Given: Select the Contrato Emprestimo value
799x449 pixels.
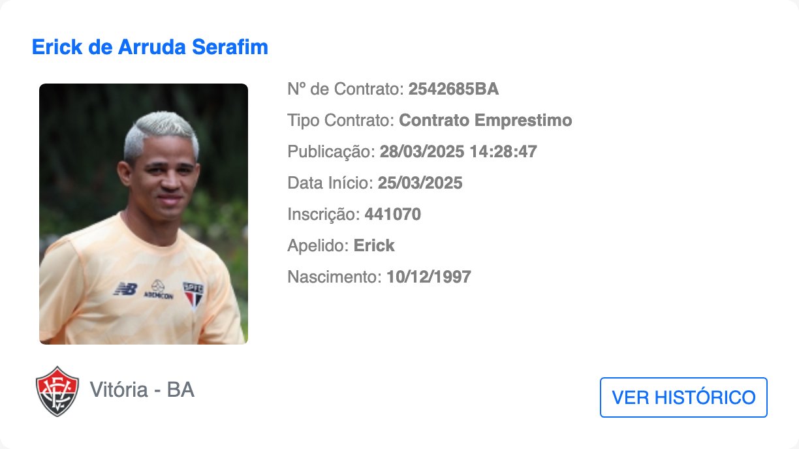Looking at the screenshot, I should coord(486,121).
